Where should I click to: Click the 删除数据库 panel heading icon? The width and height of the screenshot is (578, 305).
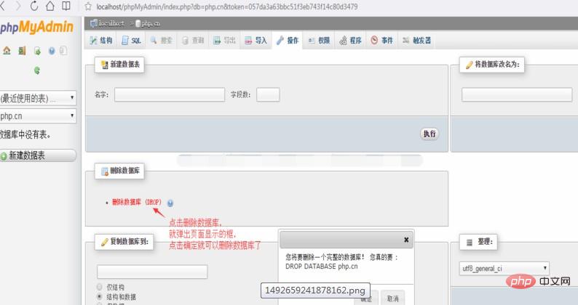point(105,171)
